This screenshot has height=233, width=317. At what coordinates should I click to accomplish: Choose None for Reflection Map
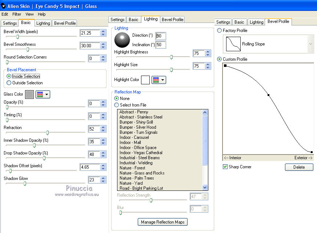[x=116, y=99]
